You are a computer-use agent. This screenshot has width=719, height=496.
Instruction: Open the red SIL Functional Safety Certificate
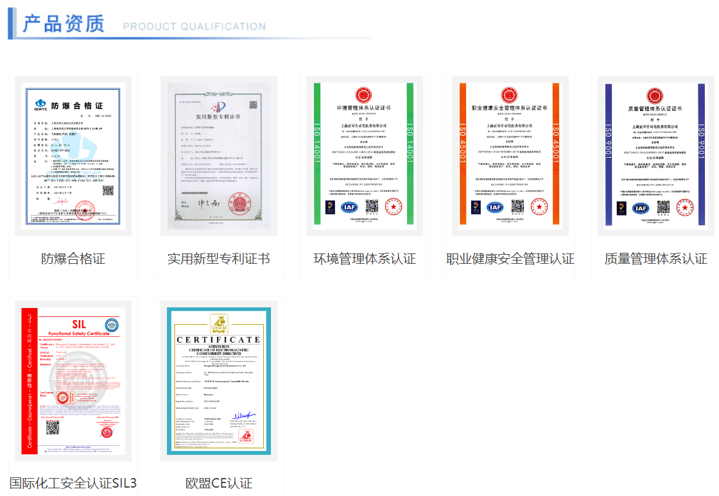pos(73,381)
